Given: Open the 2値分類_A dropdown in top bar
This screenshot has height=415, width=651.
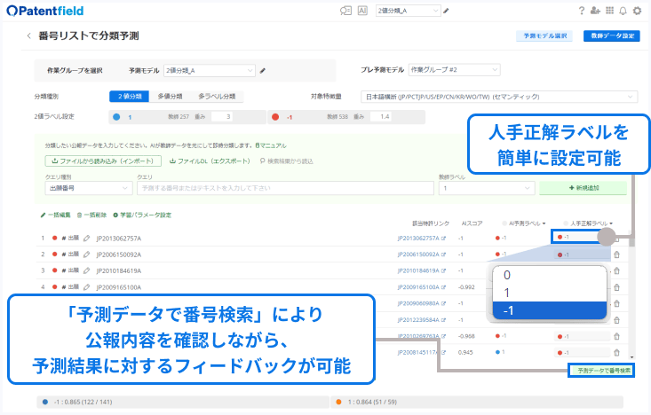Looking at the screenshot, I should point(408,11).
